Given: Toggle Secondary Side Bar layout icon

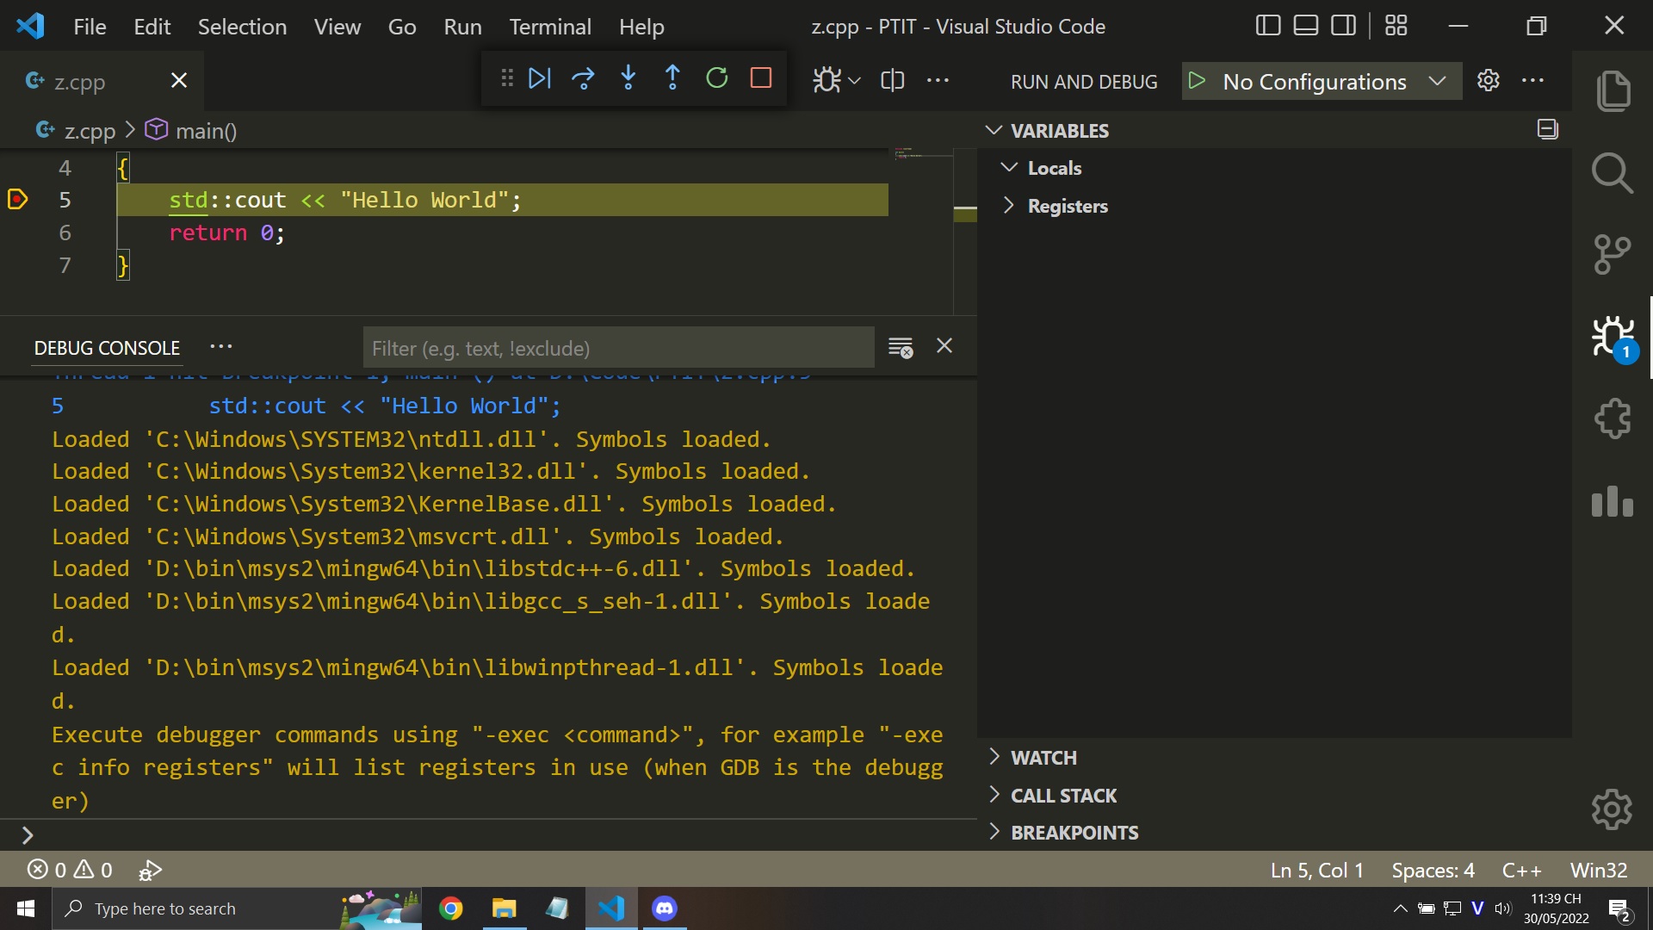Looking at the screenshot, I should pyautogui.click(x=1344, y=26).
